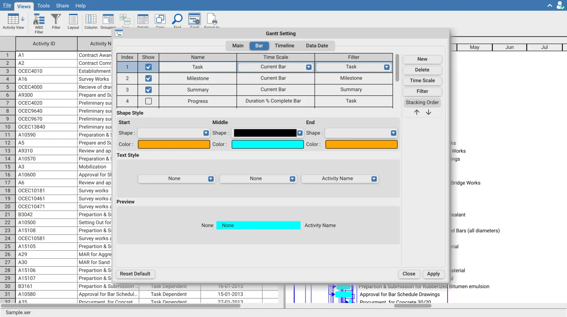Click the New bar button
The width and height of the screenshot is (567, 317).
[422, 59]
